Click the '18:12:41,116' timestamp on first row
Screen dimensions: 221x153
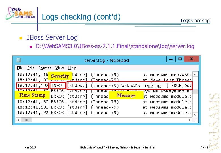(x=33, y=75)
